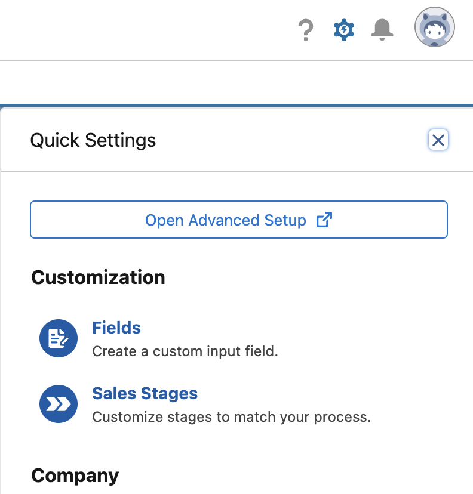Open Advanced Setup
Screen dimensions: 473x494
(238, 220)
